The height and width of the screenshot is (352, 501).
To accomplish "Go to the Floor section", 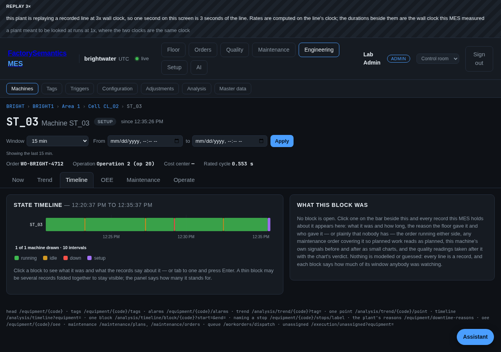I will tap(173, 50).
